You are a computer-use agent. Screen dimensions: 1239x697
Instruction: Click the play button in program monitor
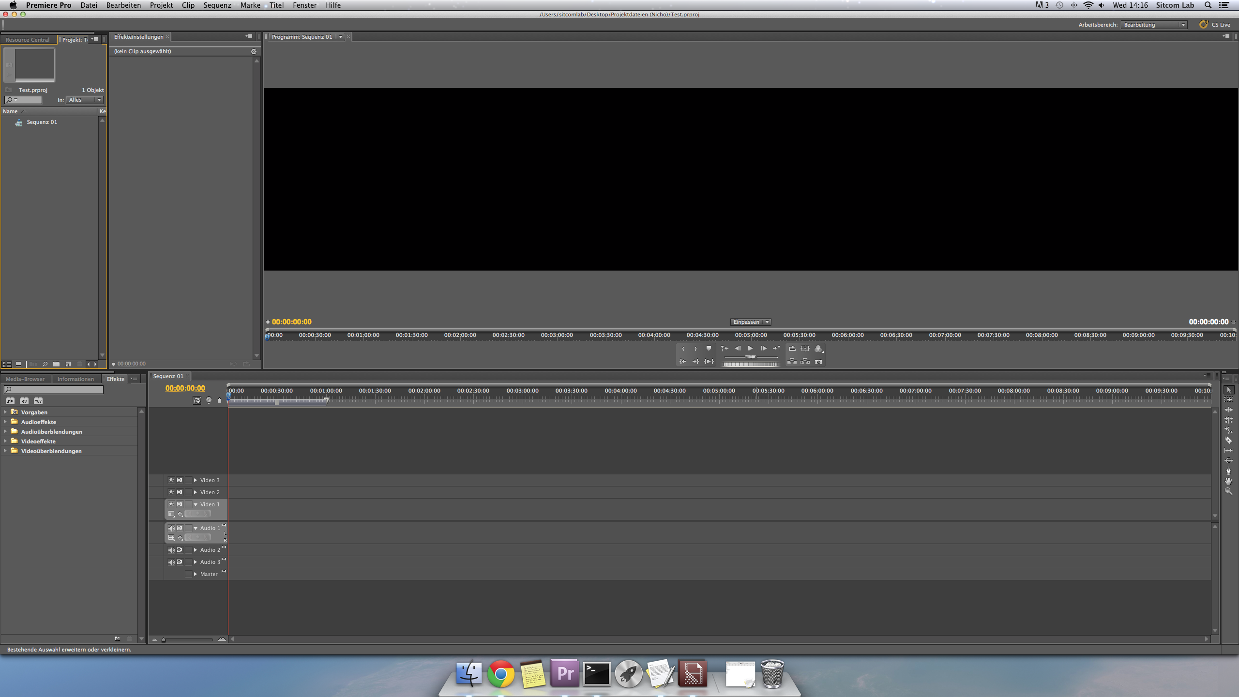pos(750,349)
